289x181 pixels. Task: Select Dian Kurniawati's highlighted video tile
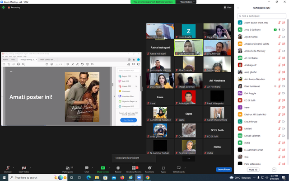coord(189,48)
